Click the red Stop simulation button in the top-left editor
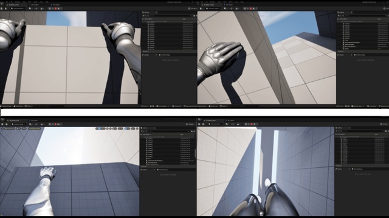 pos(55,8)
